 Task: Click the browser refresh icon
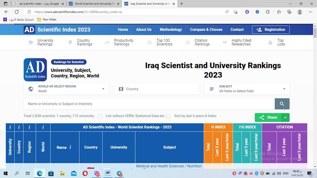tap(17, 12)
